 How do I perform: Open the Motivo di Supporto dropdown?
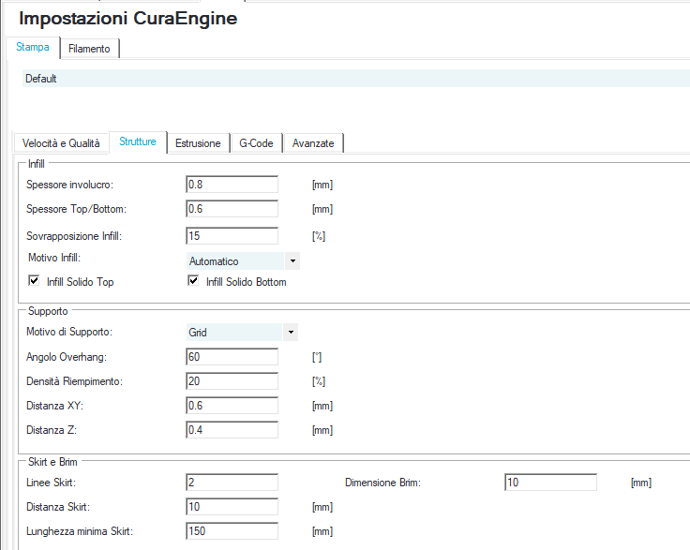pos(242,333)
